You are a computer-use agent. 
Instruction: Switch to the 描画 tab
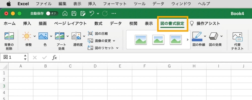[43, 24]
